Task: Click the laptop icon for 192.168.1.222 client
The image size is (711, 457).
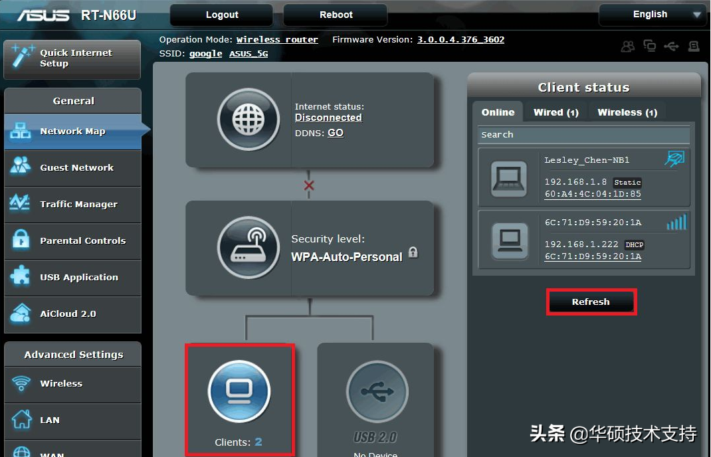Action: coord(510,240)
